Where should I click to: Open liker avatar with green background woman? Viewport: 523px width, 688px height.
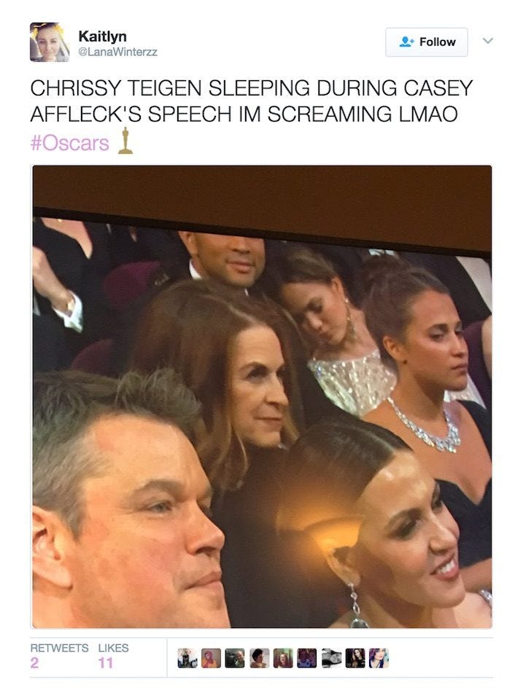(283, 657)
